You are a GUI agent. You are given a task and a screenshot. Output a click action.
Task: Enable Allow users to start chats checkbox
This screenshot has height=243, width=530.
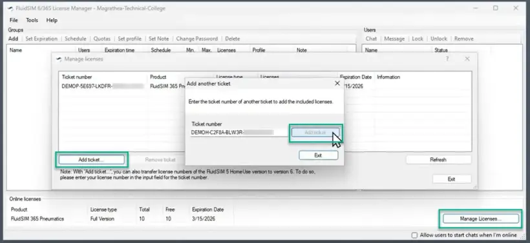coord(414,235)
